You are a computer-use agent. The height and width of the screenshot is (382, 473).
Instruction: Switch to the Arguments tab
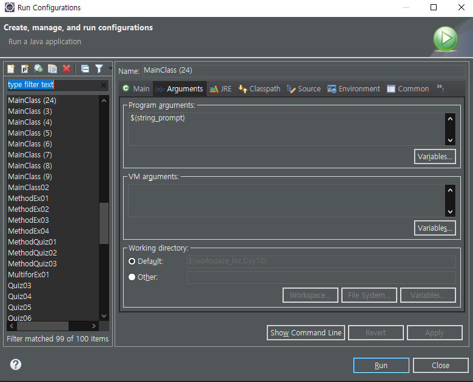click(179, 89)
